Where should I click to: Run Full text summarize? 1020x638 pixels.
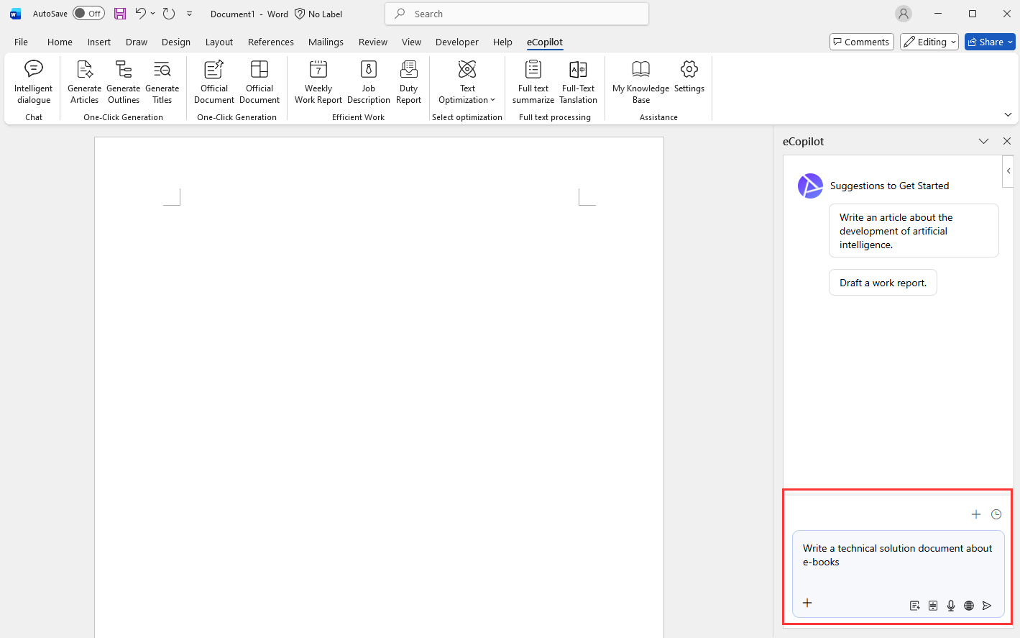click(533, 82)
